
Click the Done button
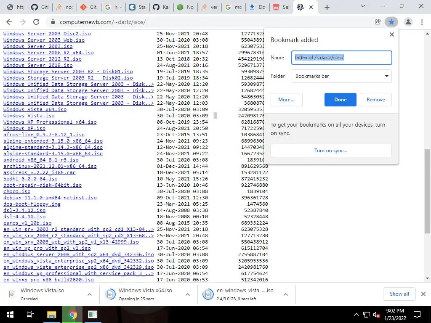(x=340, y=100)
